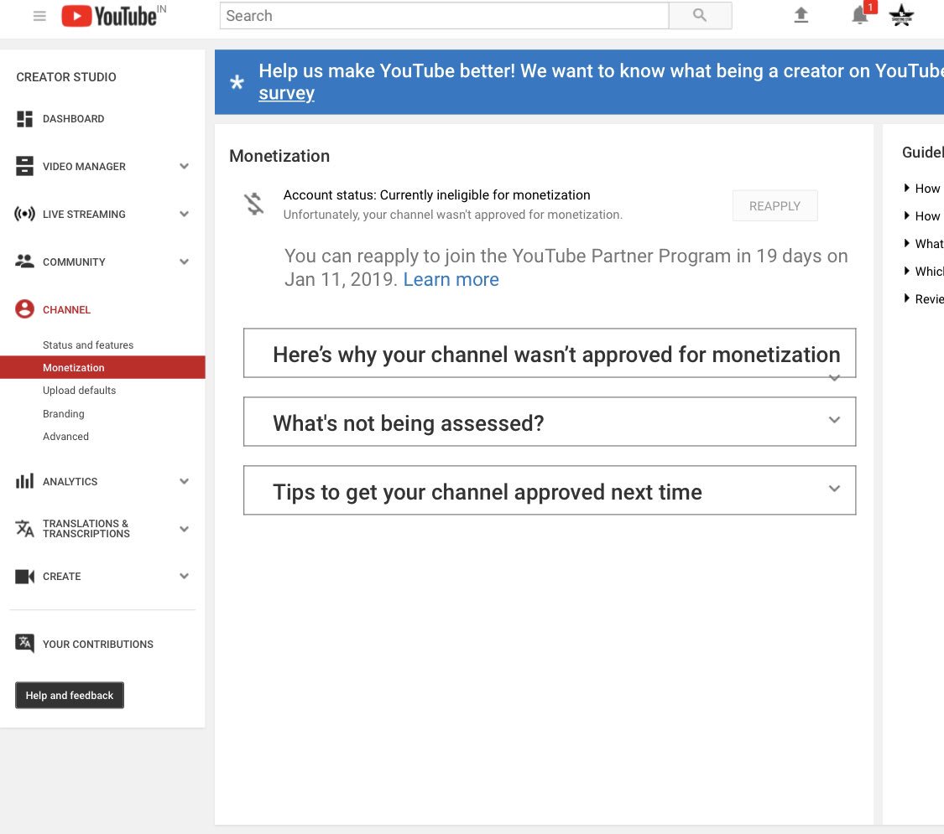The height and width of the screenshot is (834, 944).
Task: Open the account avatar star icon
Action: (x=901, y=15)
